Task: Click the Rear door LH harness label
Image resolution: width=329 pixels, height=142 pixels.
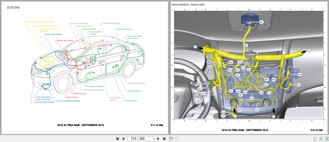Action: click(x=136, y=83)
